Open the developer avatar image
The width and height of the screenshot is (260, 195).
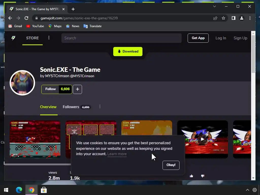pos(22,83)
